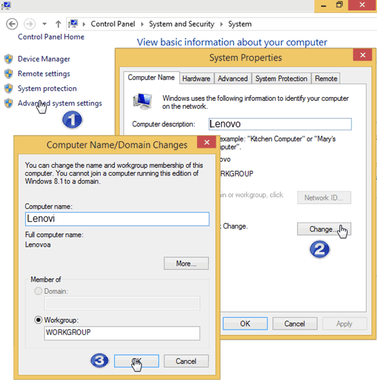This screenshot has width=377, height=381.
Task: Click the Change button in System Properties
Action: [324, 229]
